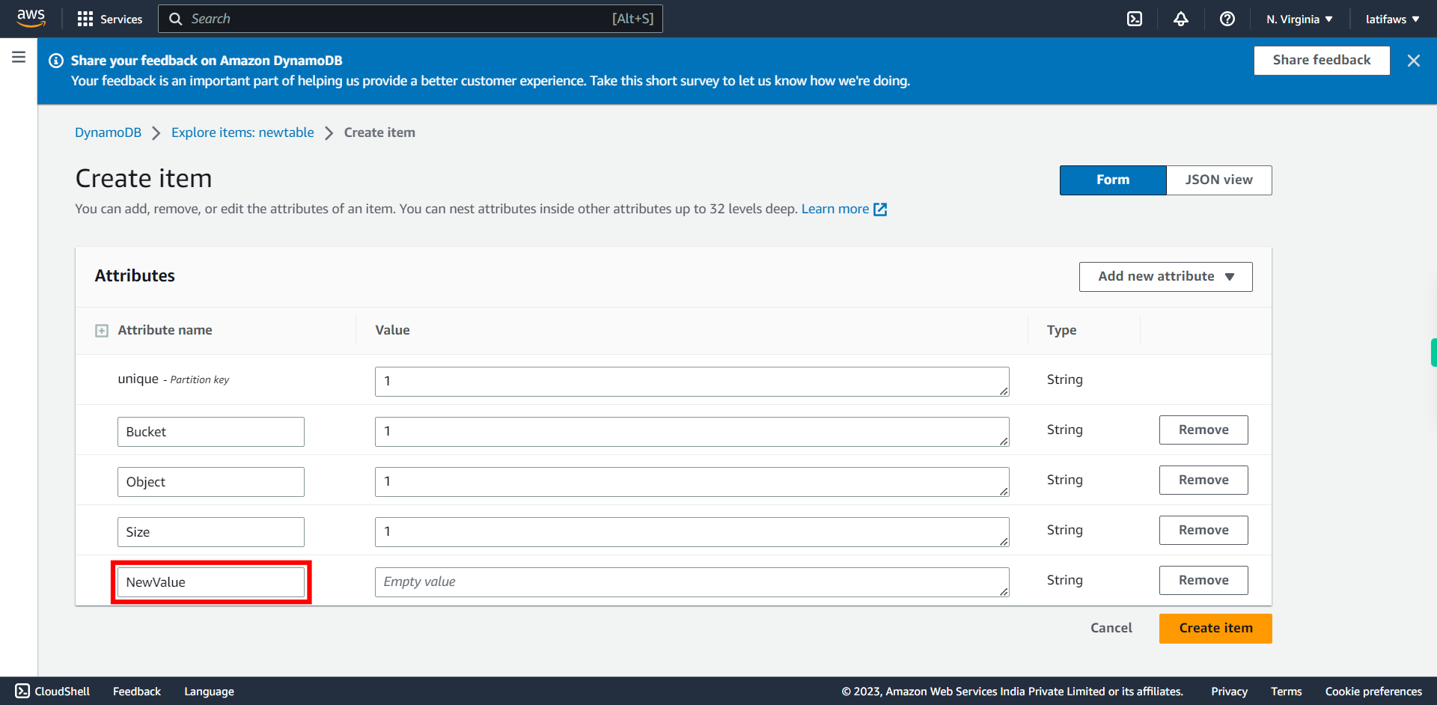
Task: Expand all attributes with the plus icon
Action: pos(102,331)
